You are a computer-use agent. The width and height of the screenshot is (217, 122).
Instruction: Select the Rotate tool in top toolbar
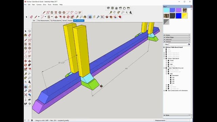(x=68, y=17)
